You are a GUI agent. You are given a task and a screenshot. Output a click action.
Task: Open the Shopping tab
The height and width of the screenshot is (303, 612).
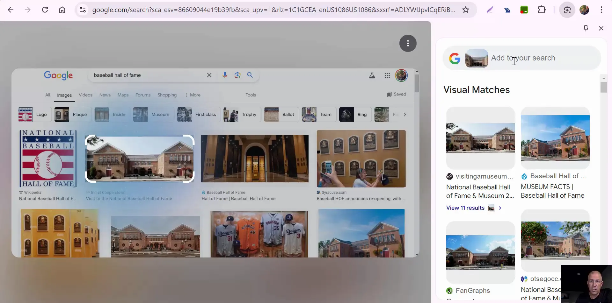(167, 95)
